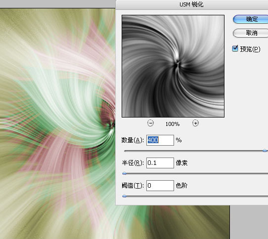Click the amount slider handle at far right
Image resolution: width=268 pixels, height=239 pixels.
pyautogui.click(x=265, y=151)
